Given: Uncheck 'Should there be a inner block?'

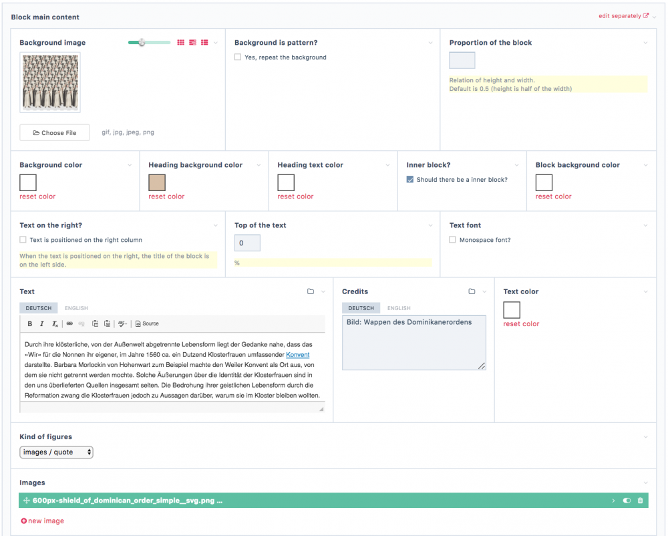Looking at the screenshot, I should pyautogui.click(x=410, y=180).
